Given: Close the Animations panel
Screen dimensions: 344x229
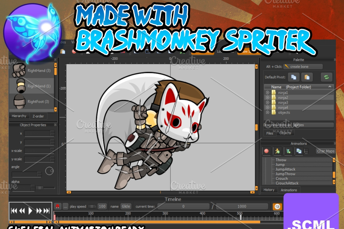Looking at the screenshot, I should 335,143.
